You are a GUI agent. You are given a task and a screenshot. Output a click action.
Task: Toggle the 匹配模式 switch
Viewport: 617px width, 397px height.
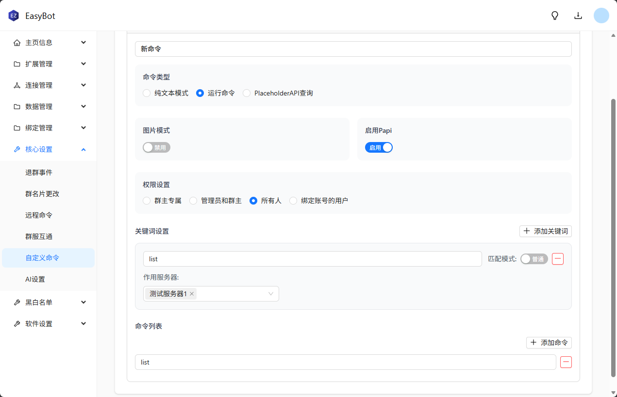point(534,259)
